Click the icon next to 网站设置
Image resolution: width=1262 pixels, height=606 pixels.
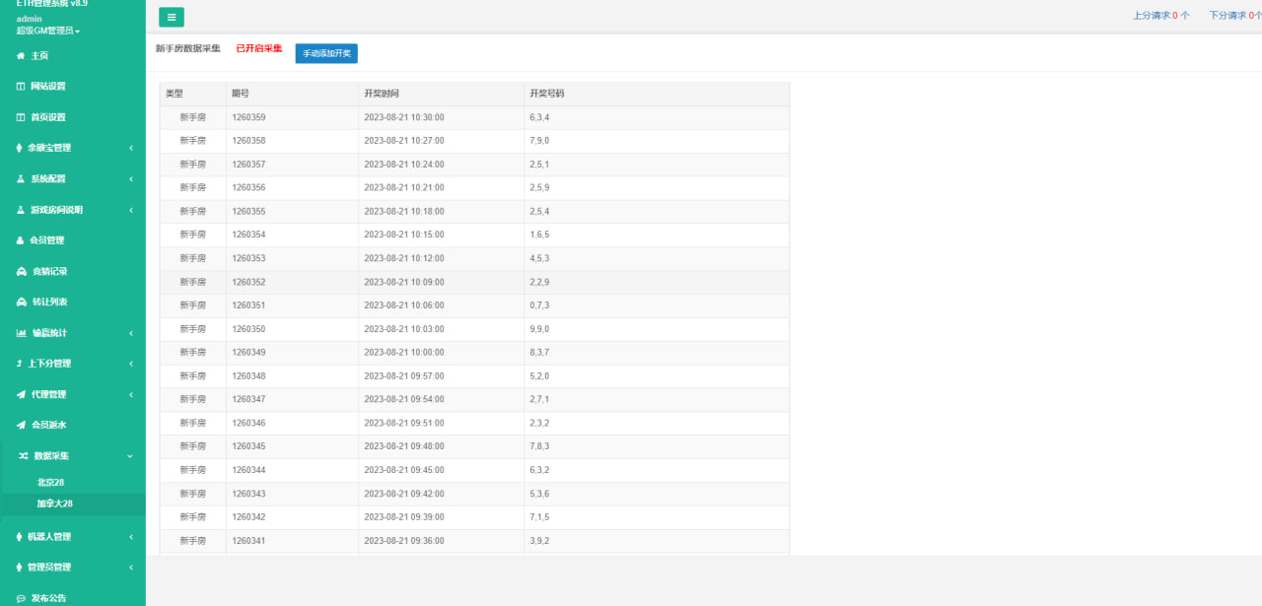click(21, 87)
